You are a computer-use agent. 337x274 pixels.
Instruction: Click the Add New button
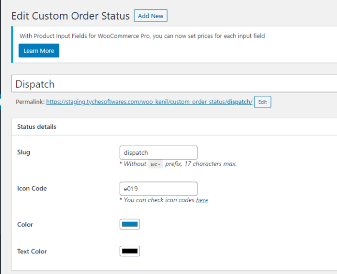click(x=150, y=16)
